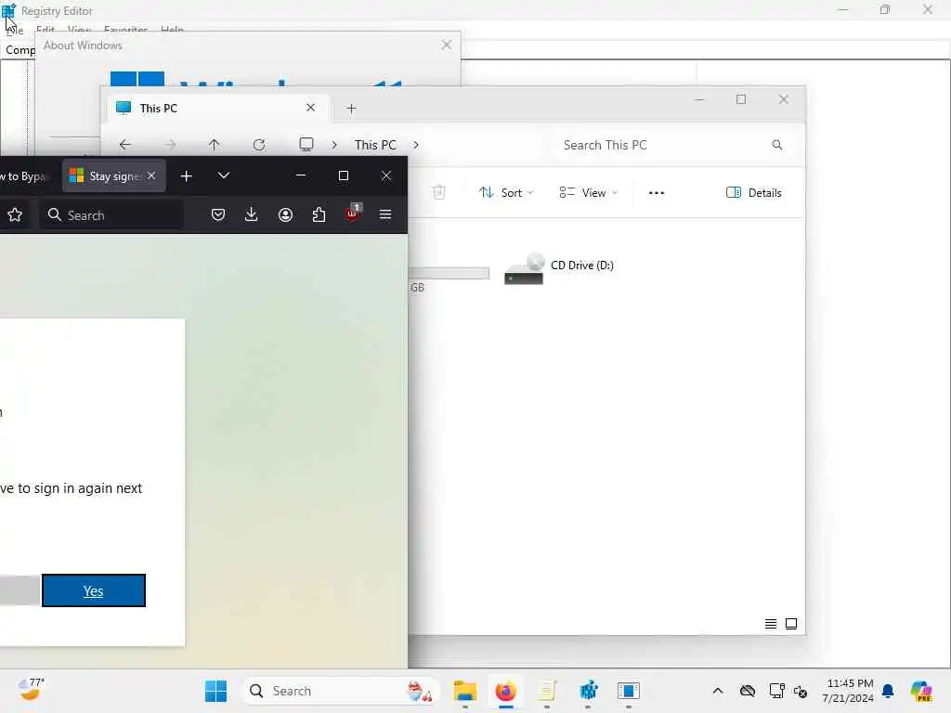The image size is (951, 713).
Task: Open the weather widget showing 77°
Action: 31,690
